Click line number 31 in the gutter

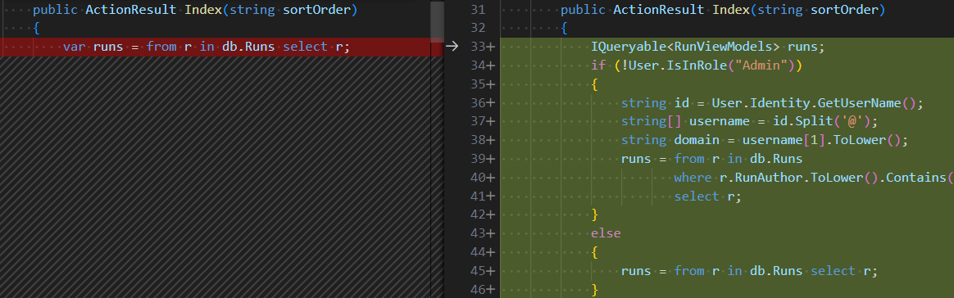coord(478,10)
